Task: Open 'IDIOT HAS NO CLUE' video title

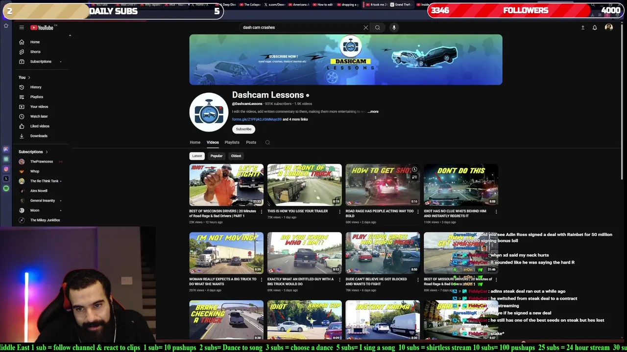Action: [x=455, y=213]
